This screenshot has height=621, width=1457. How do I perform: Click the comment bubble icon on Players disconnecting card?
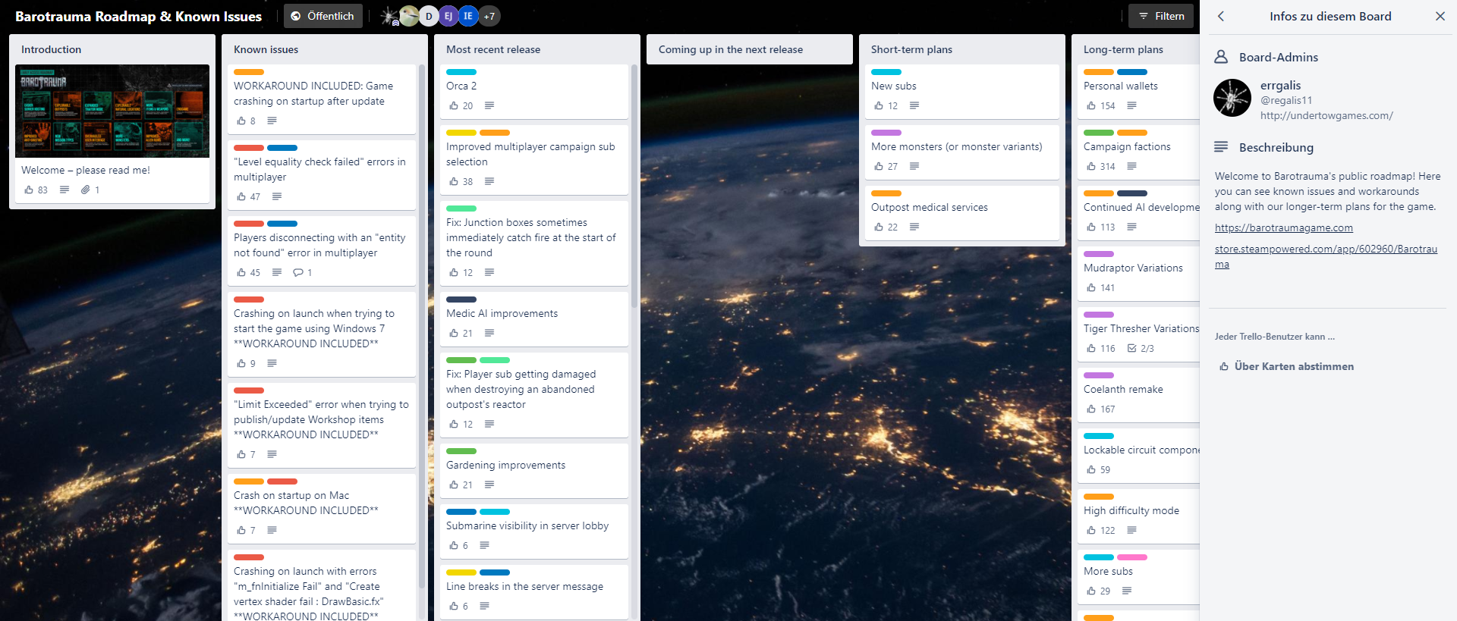298,273
